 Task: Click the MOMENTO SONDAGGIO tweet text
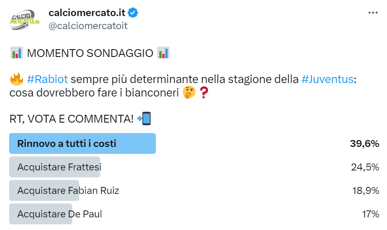pyautogui.click(x=90, y=53)
